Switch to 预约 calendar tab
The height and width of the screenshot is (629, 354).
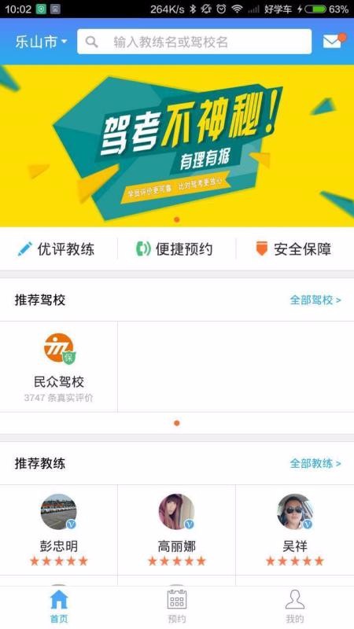(x=176, y=607)
